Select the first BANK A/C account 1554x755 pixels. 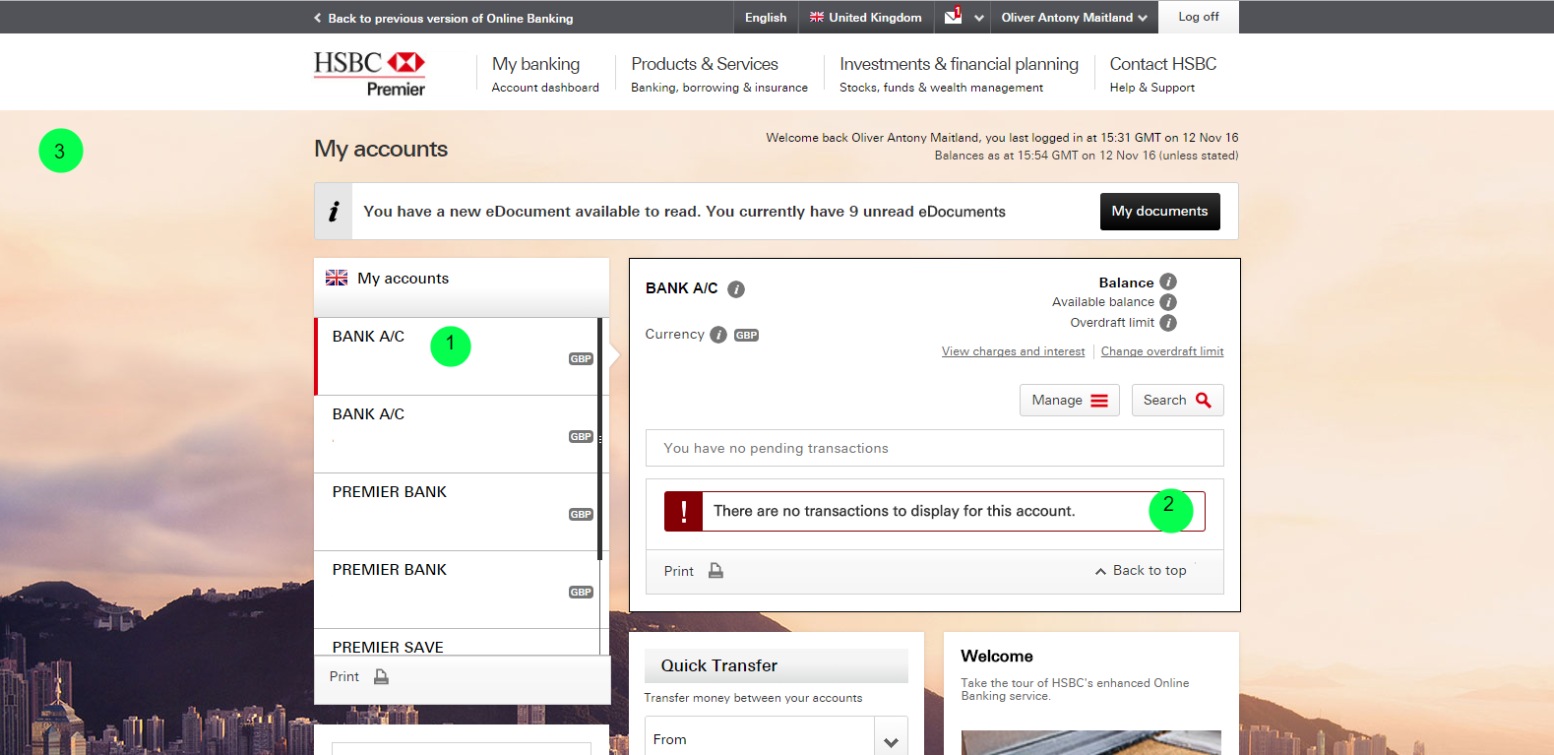coord(456,356)
